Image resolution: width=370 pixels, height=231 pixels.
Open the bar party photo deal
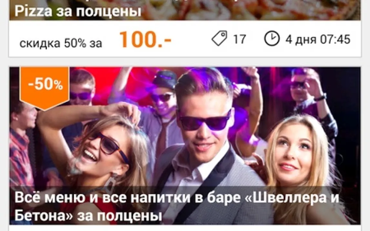[185, 146]
